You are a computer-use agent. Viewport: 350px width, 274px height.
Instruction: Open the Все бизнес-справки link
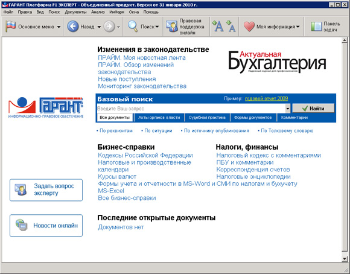click(127, 198)
